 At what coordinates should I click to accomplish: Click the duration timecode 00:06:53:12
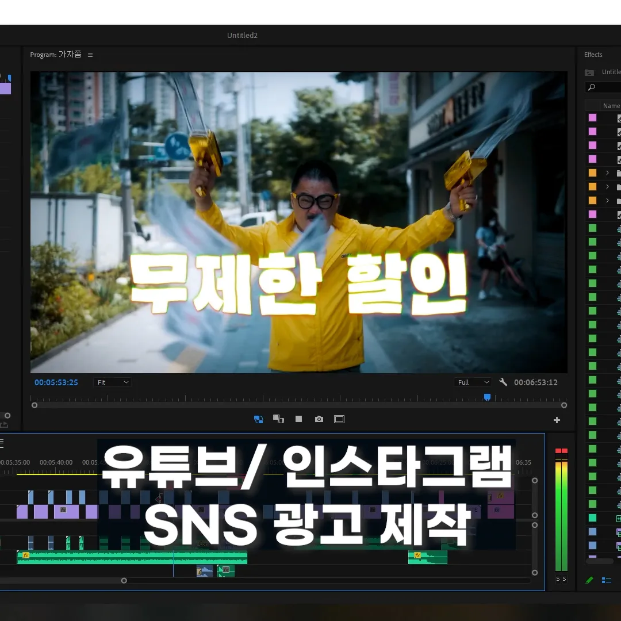(535, 382)
